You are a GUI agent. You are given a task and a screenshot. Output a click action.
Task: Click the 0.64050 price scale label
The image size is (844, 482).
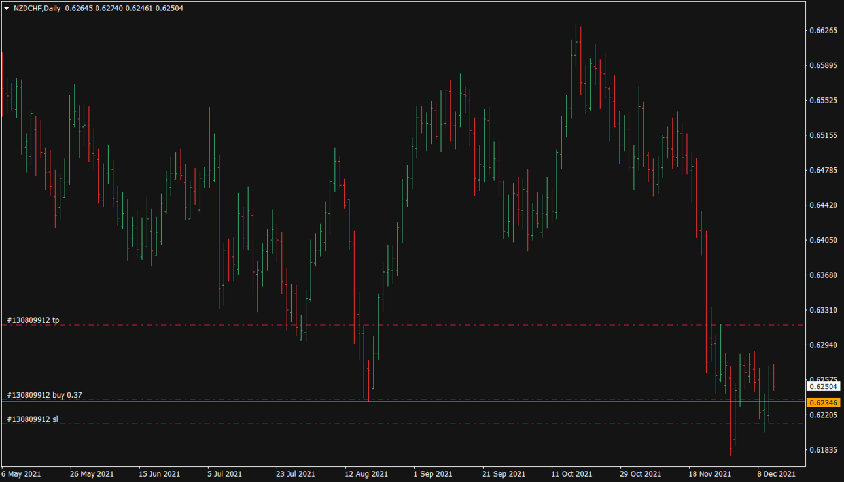pos(824,240)
